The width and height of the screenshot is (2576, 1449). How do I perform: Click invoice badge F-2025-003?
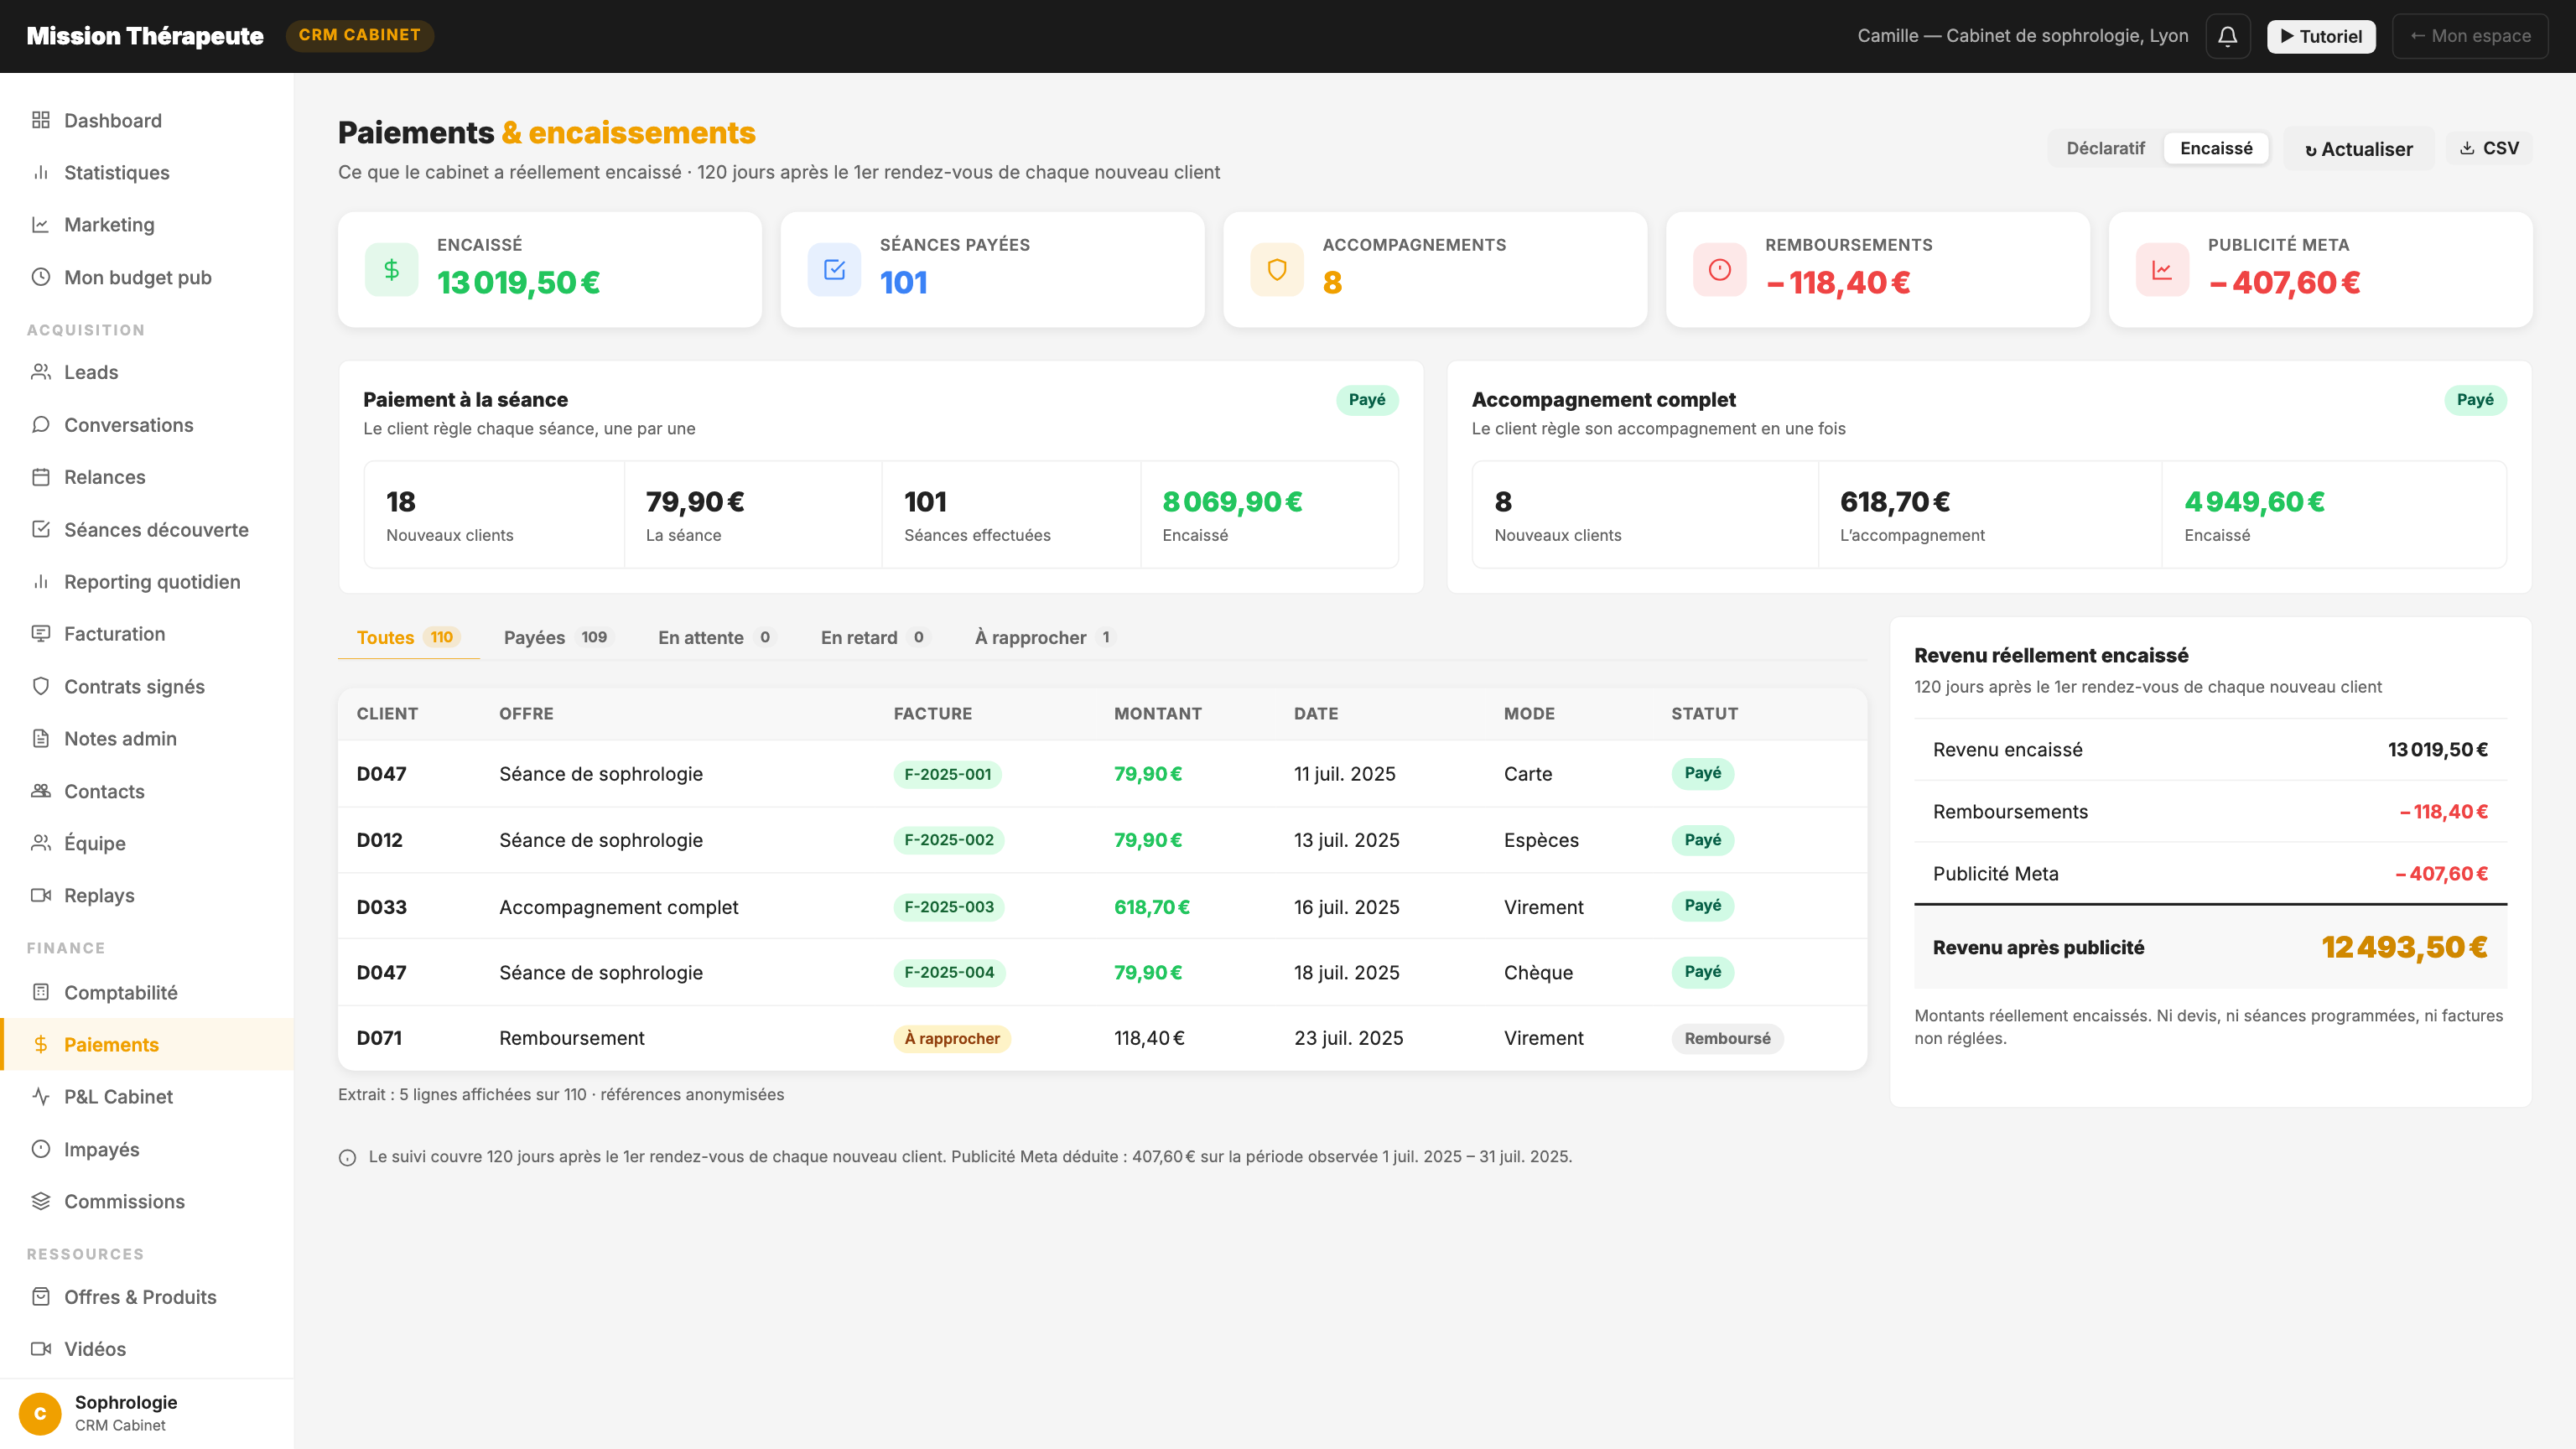point(949,907)
